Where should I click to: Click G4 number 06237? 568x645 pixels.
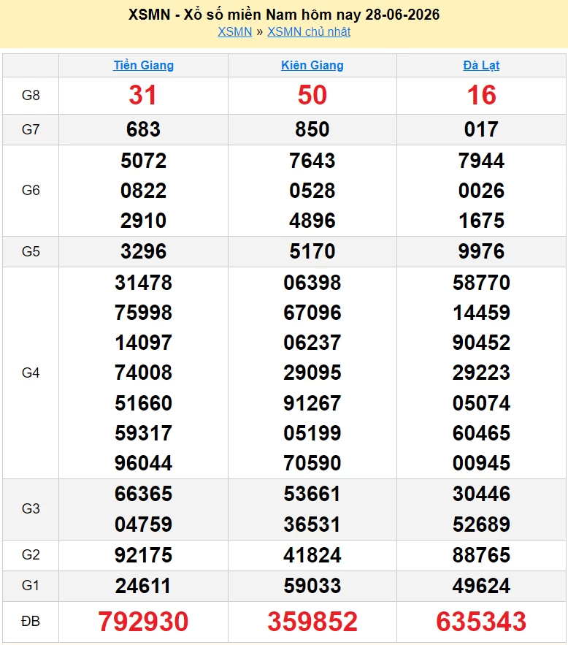312,343
